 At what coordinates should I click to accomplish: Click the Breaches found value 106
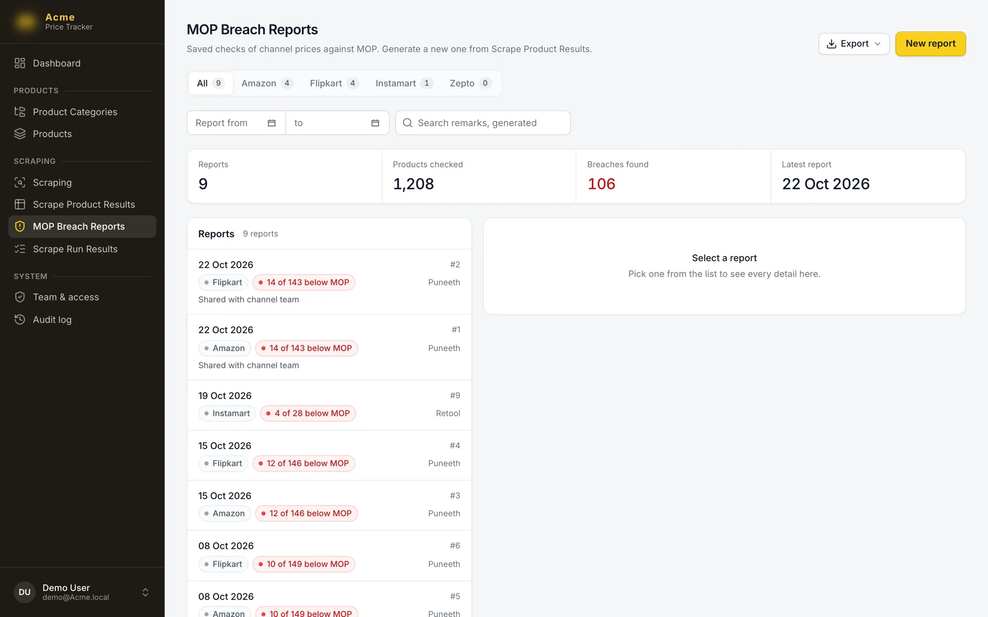601,184
